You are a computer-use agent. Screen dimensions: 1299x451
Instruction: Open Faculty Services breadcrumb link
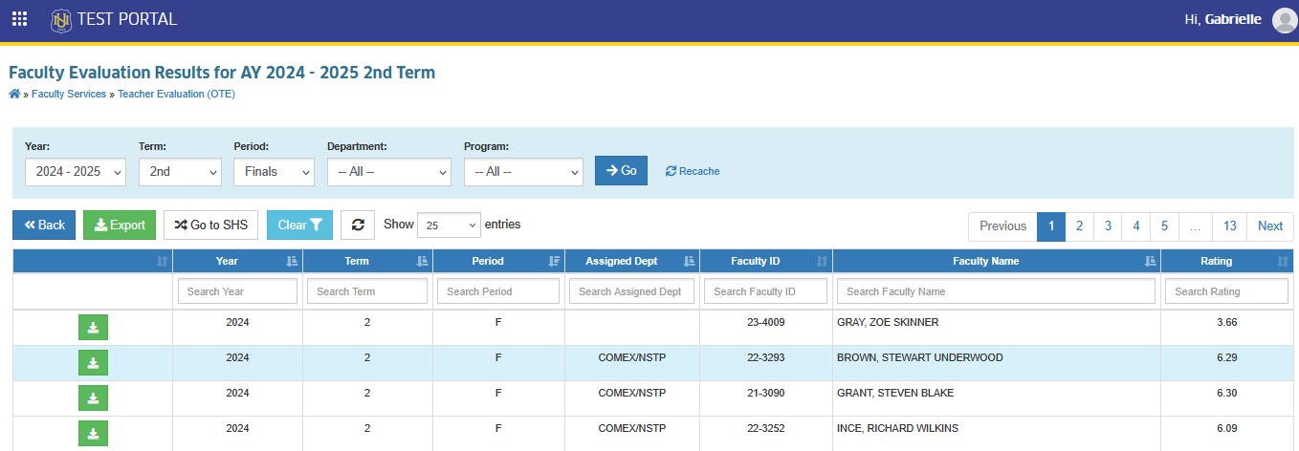pos(69,94)
